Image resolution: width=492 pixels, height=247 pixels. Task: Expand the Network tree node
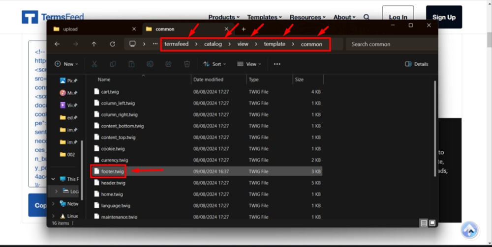pyautogui.click(x=53, y=204)
